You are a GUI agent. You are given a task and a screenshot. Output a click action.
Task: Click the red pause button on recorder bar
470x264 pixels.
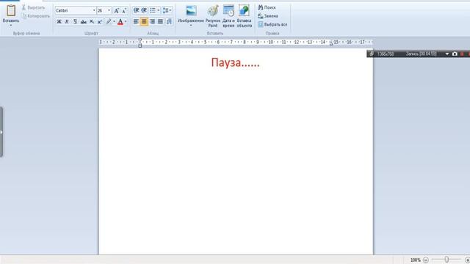pyautogui.click(x=463, y=54)
